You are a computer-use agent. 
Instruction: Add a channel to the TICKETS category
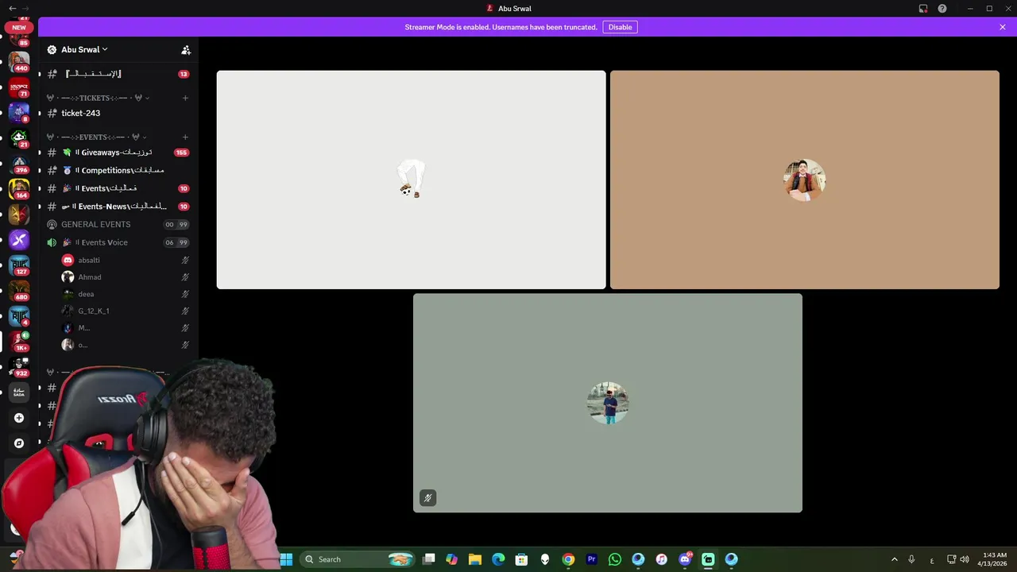(185, 98)
